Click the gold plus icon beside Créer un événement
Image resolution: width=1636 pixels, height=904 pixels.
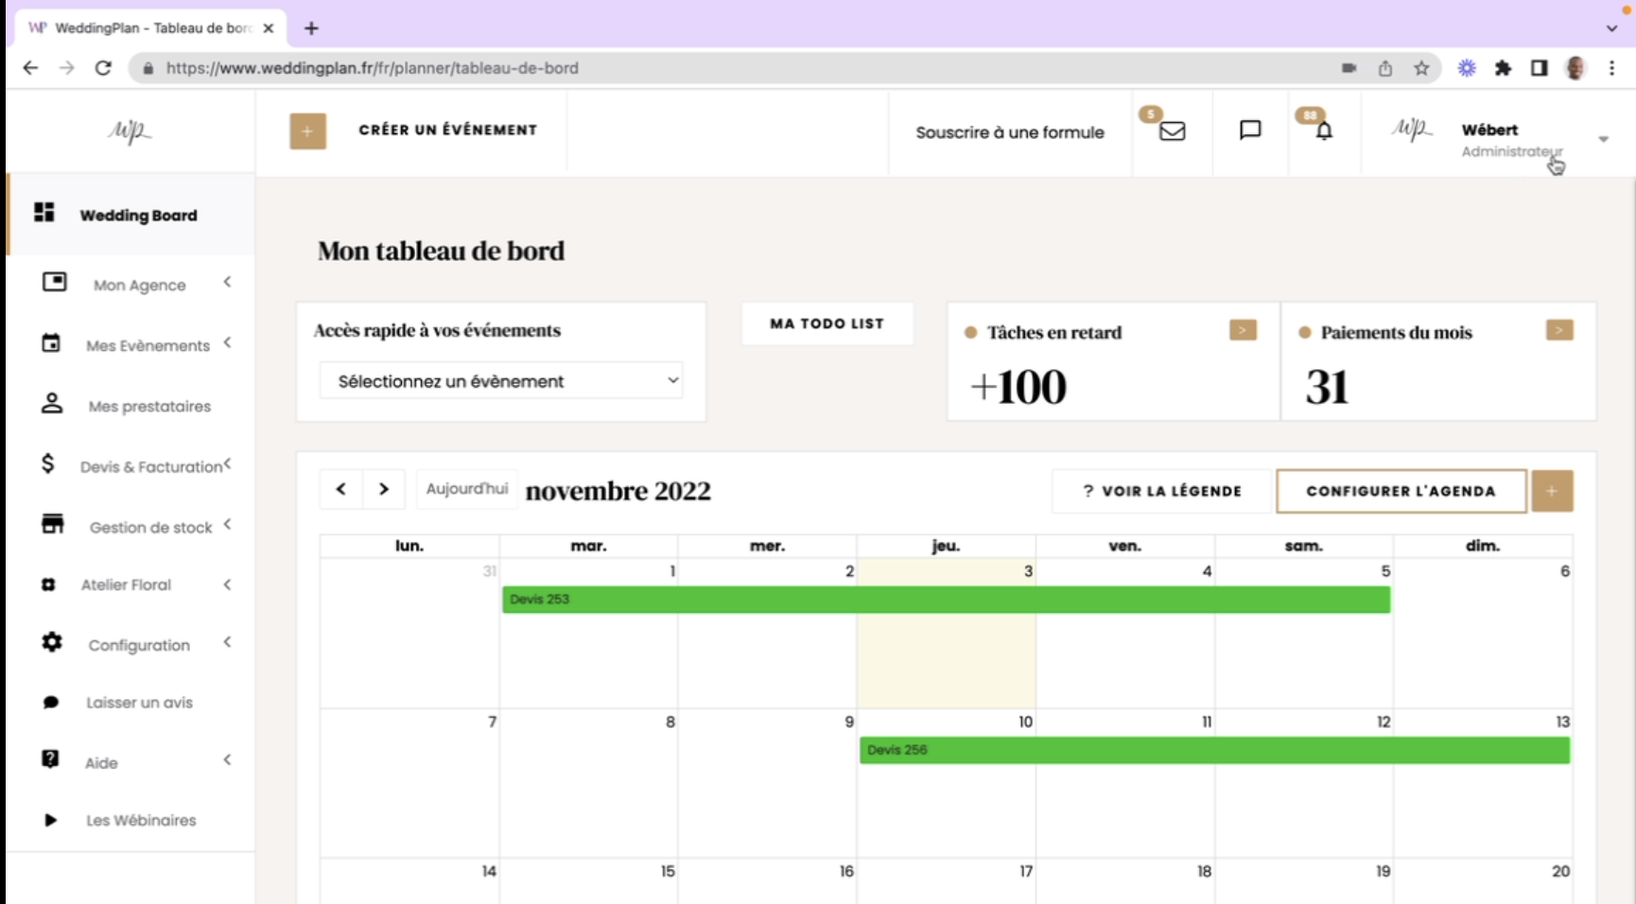click(x=307, y=131)
